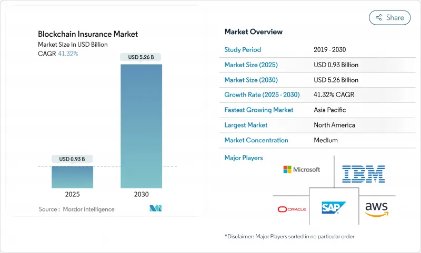Screen dimensions: 421x253
Task: Select the Oracle logo
Action: (x=292, y=209)
